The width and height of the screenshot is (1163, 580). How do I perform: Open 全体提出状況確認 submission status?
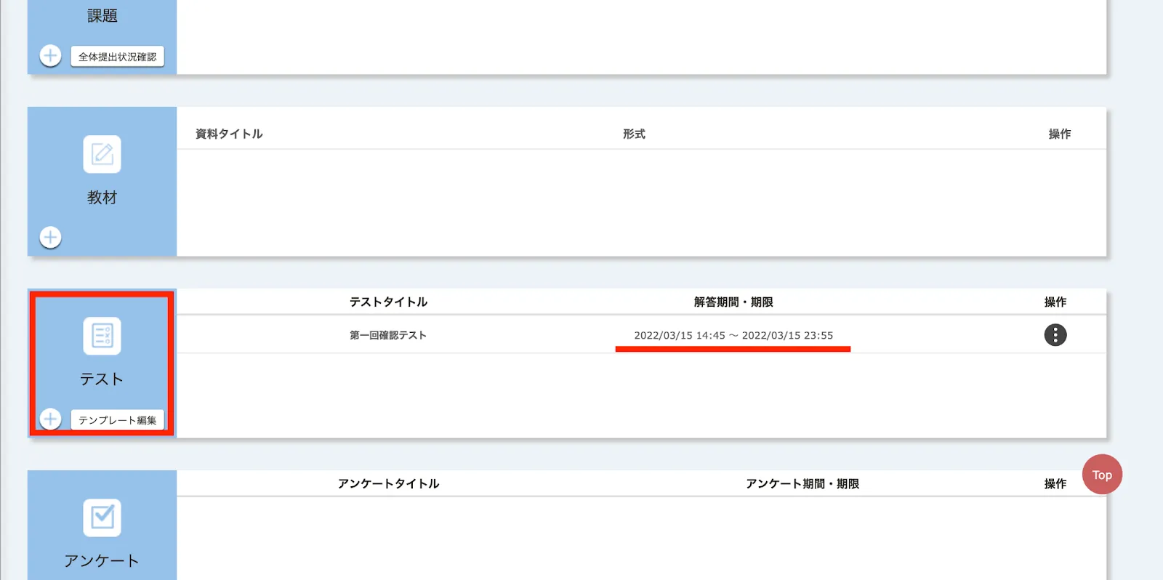117,57
